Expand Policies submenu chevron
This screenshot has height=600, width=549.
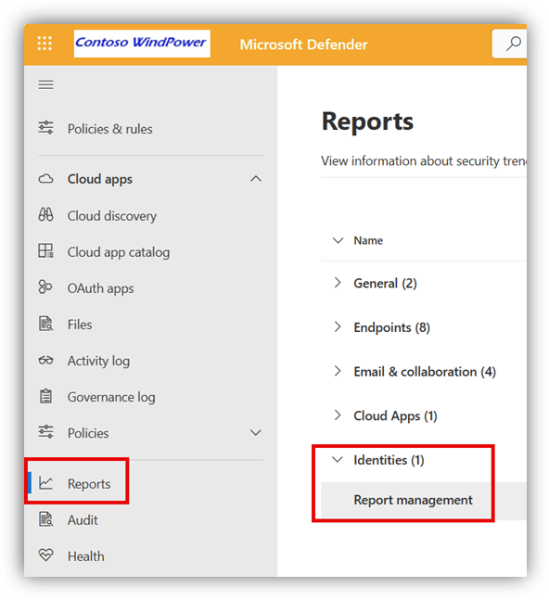256,432
